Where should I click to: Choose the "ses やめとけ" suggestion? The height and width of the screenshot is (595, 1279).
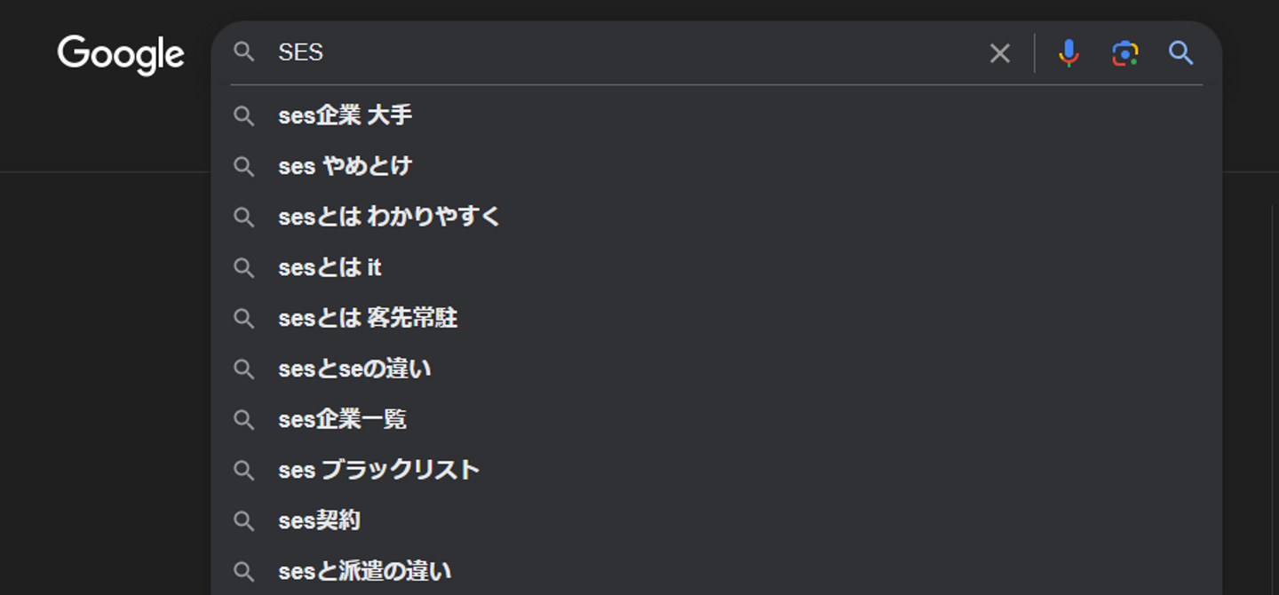(x=346, y=166)
